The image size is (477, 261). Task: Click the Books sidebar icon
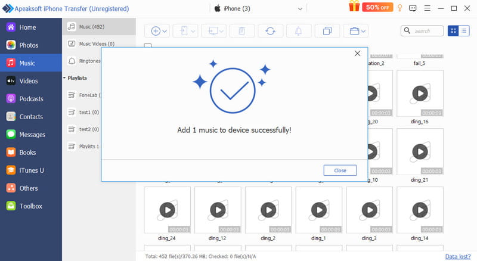[11, 153]
